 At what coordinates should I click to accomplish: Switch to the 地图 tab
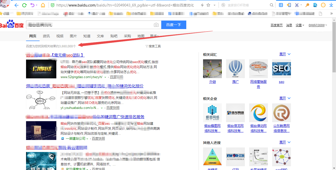pos(141,36)
